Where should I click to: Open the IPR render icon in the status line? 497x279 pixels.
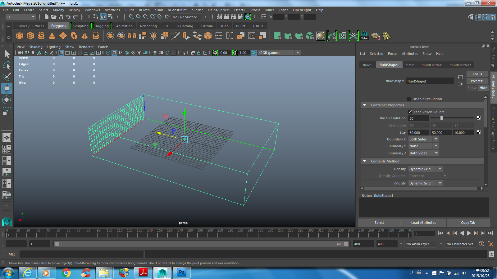pos(234,17)
